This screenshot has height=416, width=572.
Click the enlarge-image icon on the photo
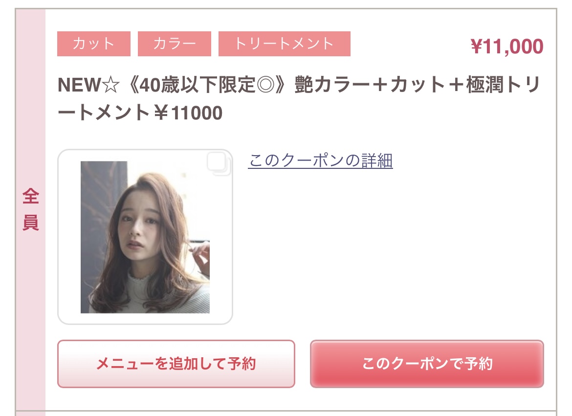pyautogui.click(x=219, y=163)
